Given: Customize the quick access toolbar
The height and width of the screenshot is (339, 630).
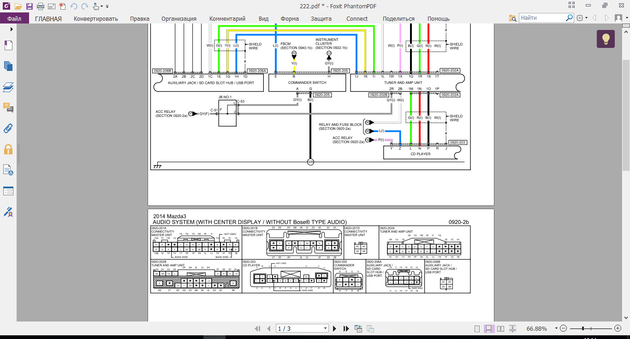Looking at the screenshot, I should coord(107,7).
